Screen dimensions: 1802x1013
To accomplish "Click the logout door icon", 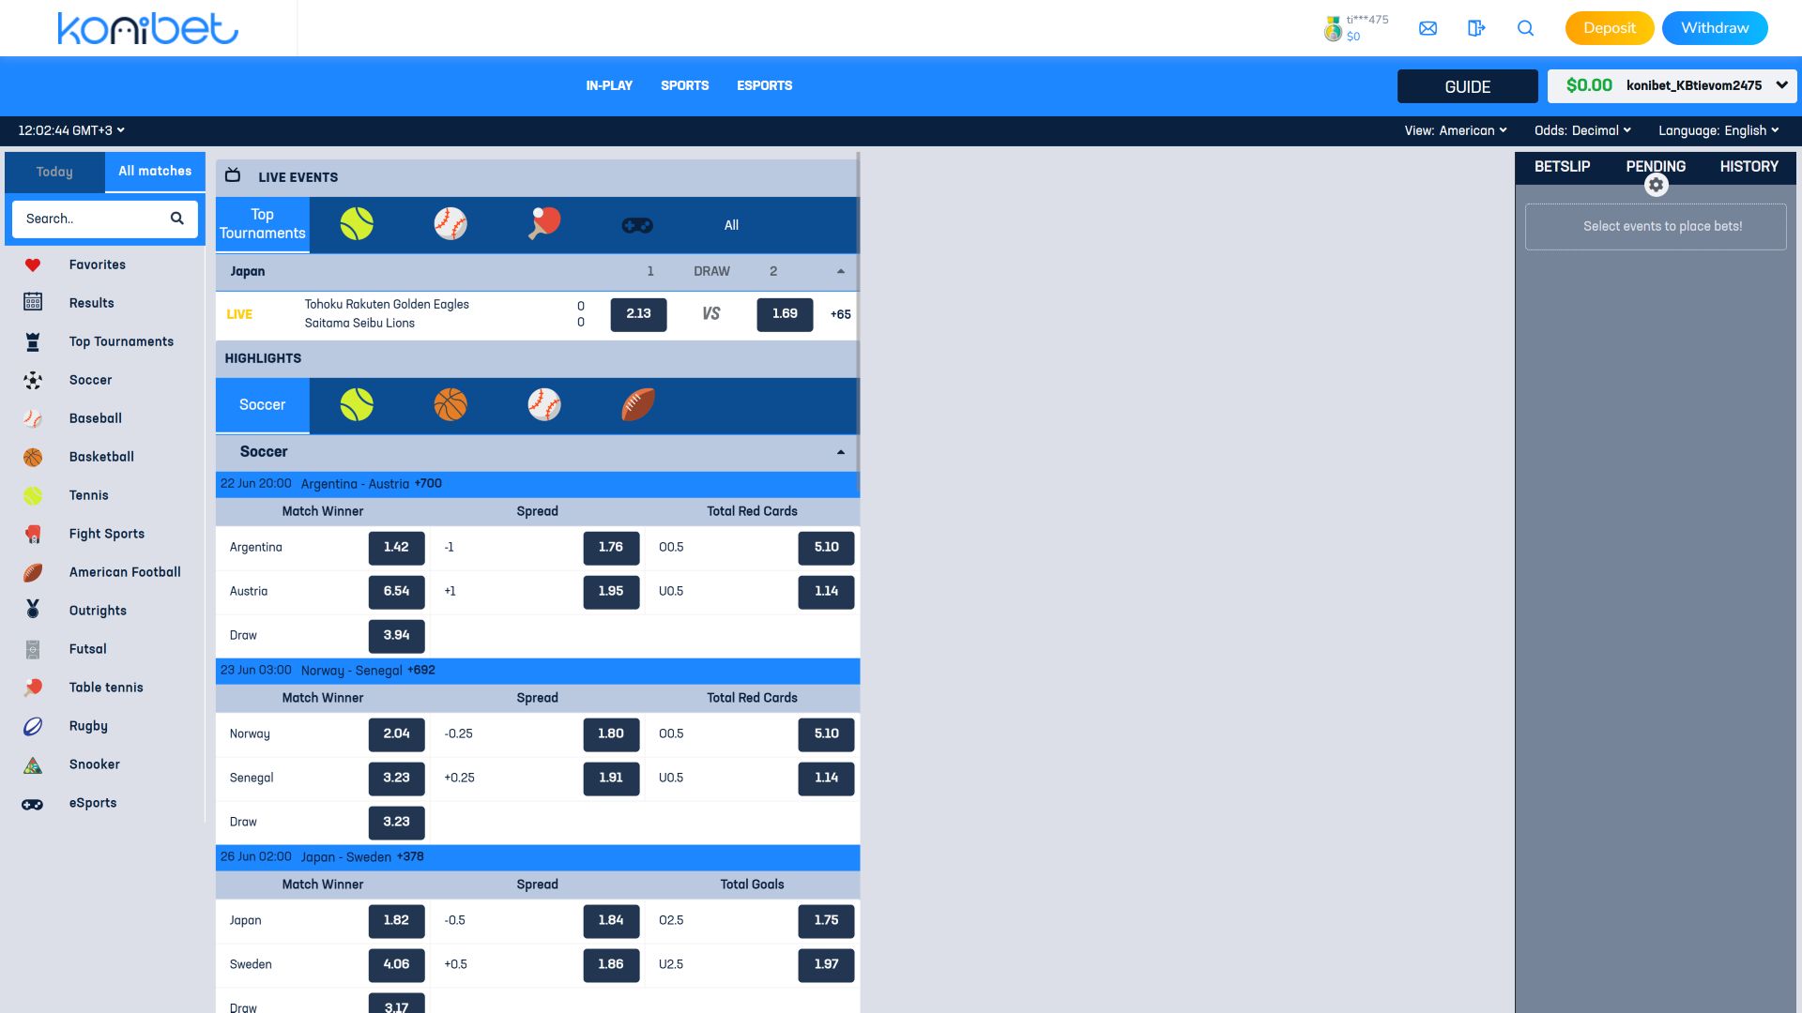I will pyautogui.click(x=1476, y=28).
